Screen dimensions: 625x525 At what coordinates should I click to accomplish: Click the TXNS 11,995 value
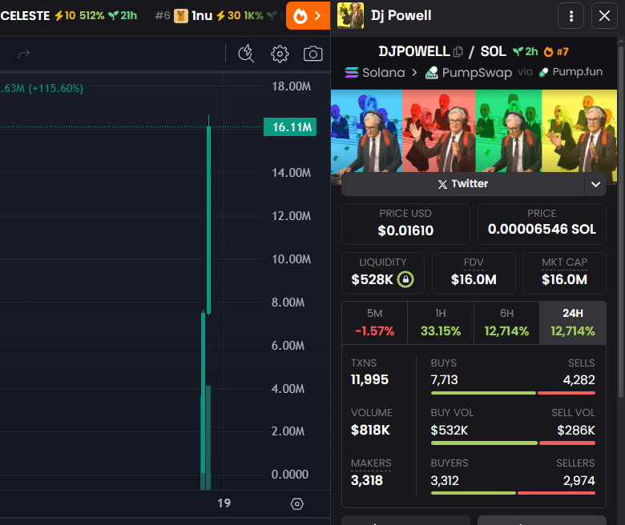[x=369, y=379]
